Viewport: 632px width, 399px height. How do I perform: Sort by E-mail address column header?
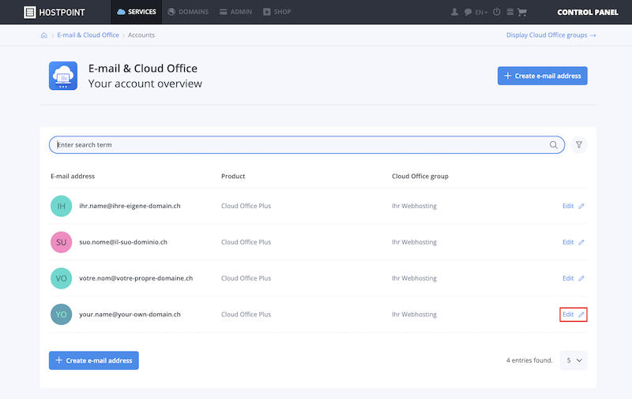coord(73,176)
